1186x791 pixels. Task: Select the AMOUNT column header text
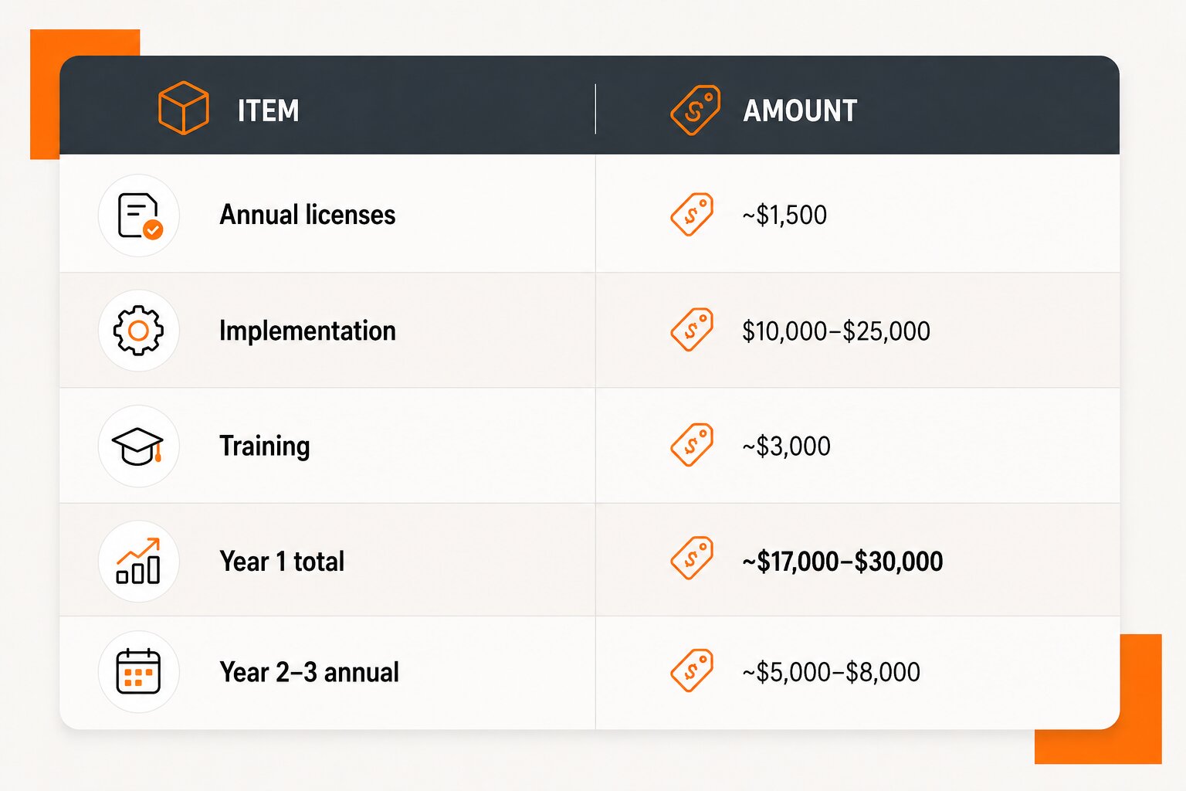click(x=800, y=110)
